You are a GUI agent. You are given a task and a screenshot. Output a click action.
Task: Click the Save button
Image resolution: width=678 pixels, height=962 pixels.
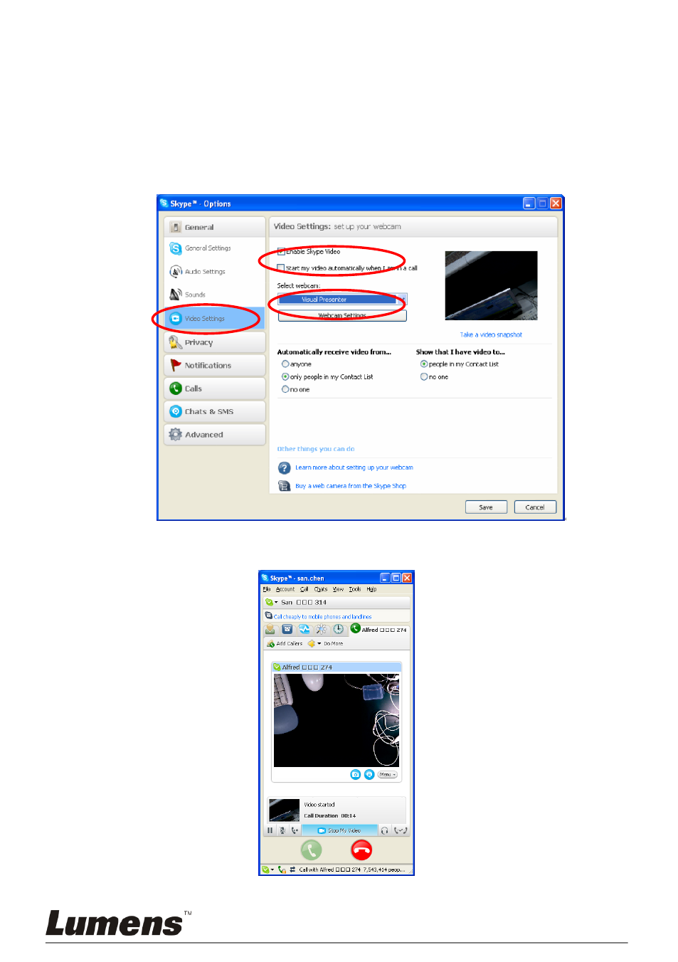[486, 507]
